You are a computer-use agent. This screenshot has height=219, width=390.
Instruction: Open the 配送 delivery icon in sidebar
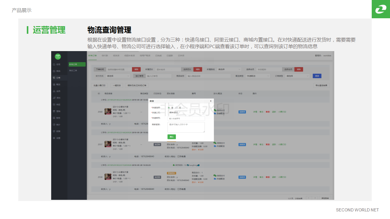(54, 85)
